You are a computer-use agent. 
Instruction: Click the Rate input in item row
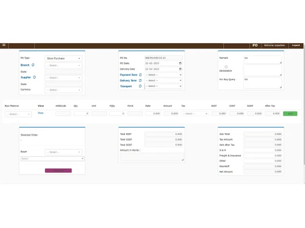(x=153, y=114)
